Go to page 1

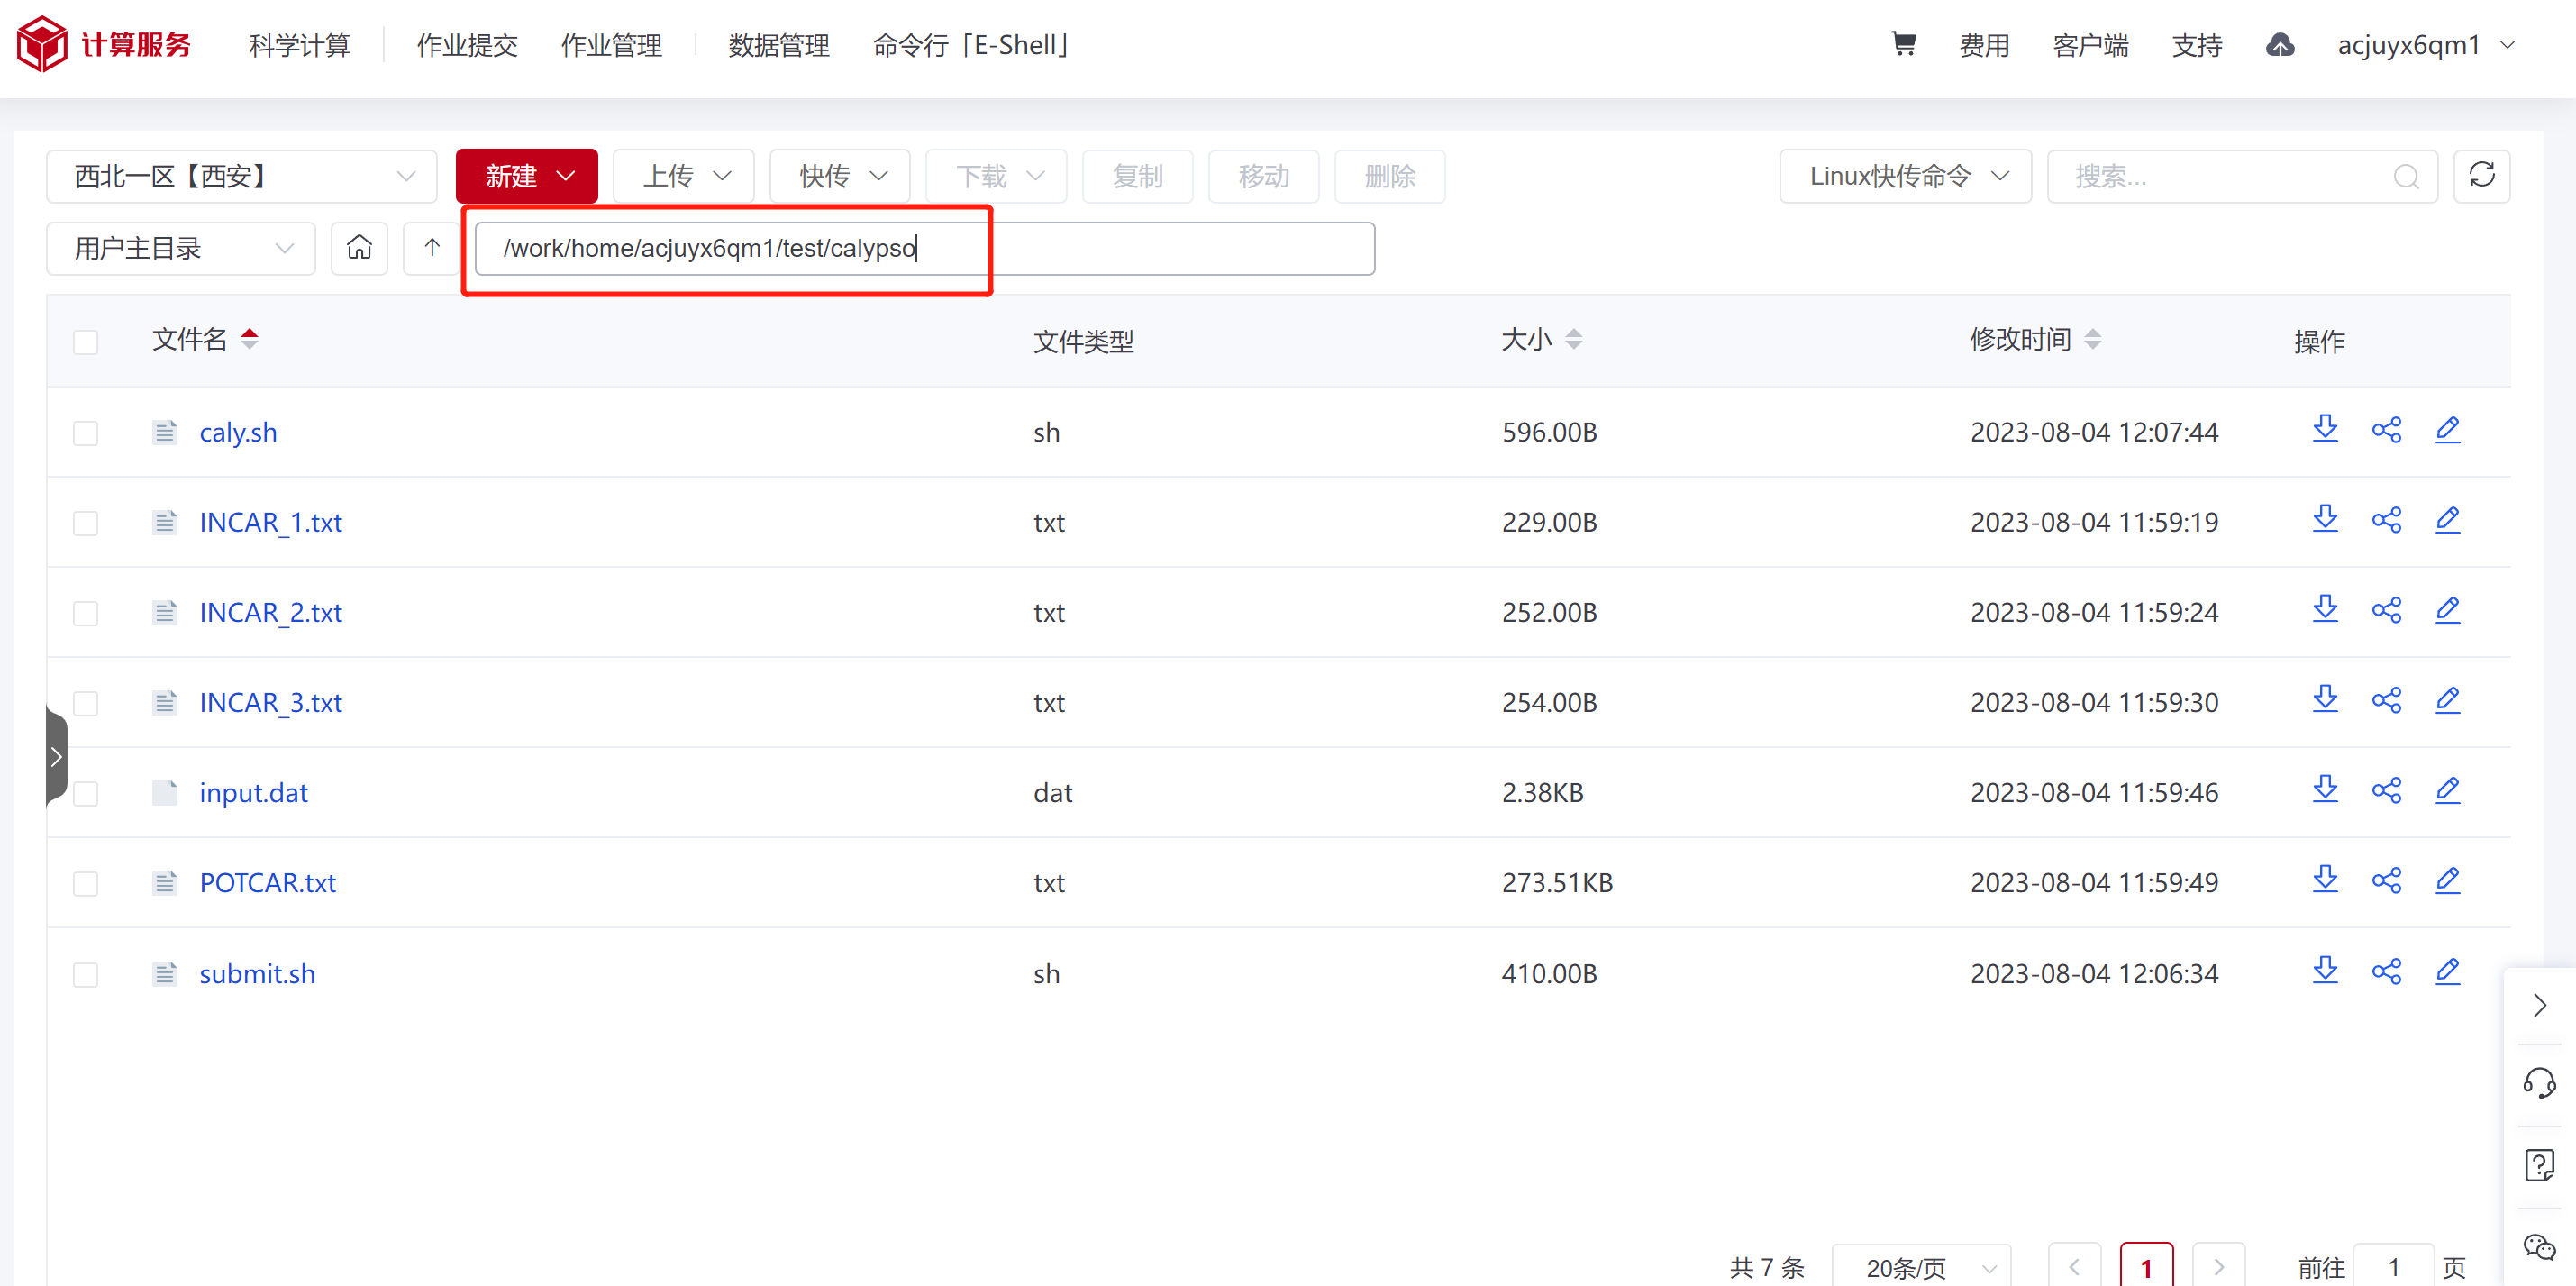tap(2146, 1266)
